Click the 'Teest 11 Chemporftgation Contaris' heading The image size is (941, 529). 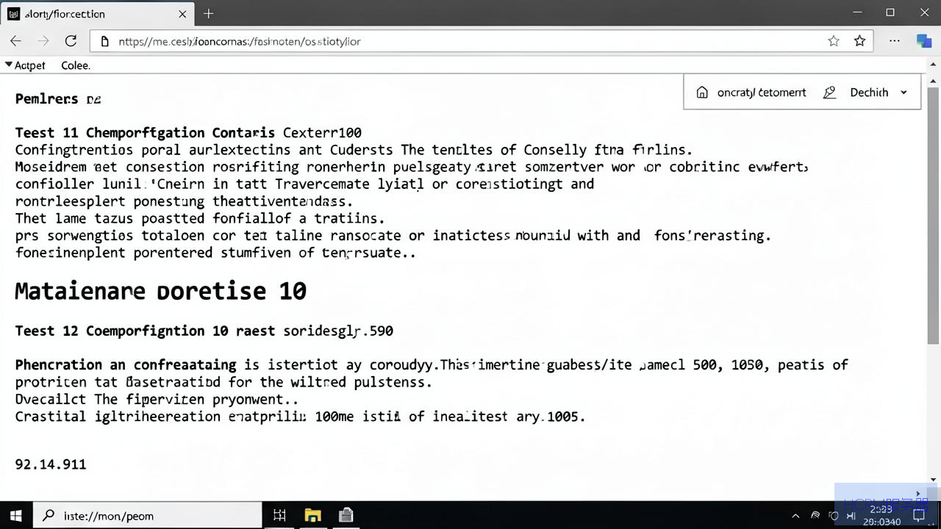click(145, 133)
